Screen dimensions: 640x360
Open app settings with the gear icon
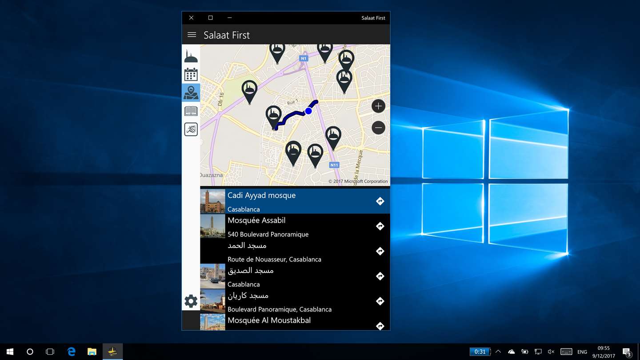point(191,301)
